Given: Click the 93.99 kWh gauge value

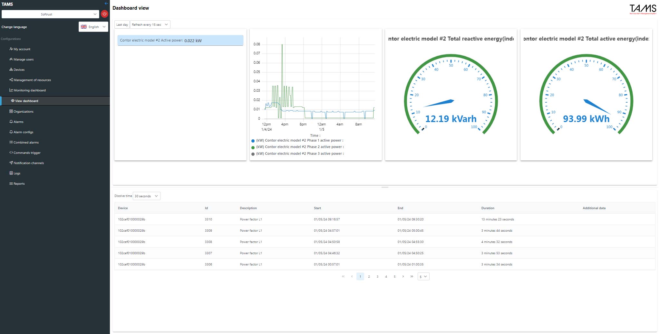Looking at the screenshot, I should coord(586,119).
